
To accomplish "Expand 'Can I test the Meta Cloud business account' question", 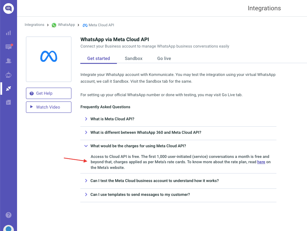I will click(178, 181).
